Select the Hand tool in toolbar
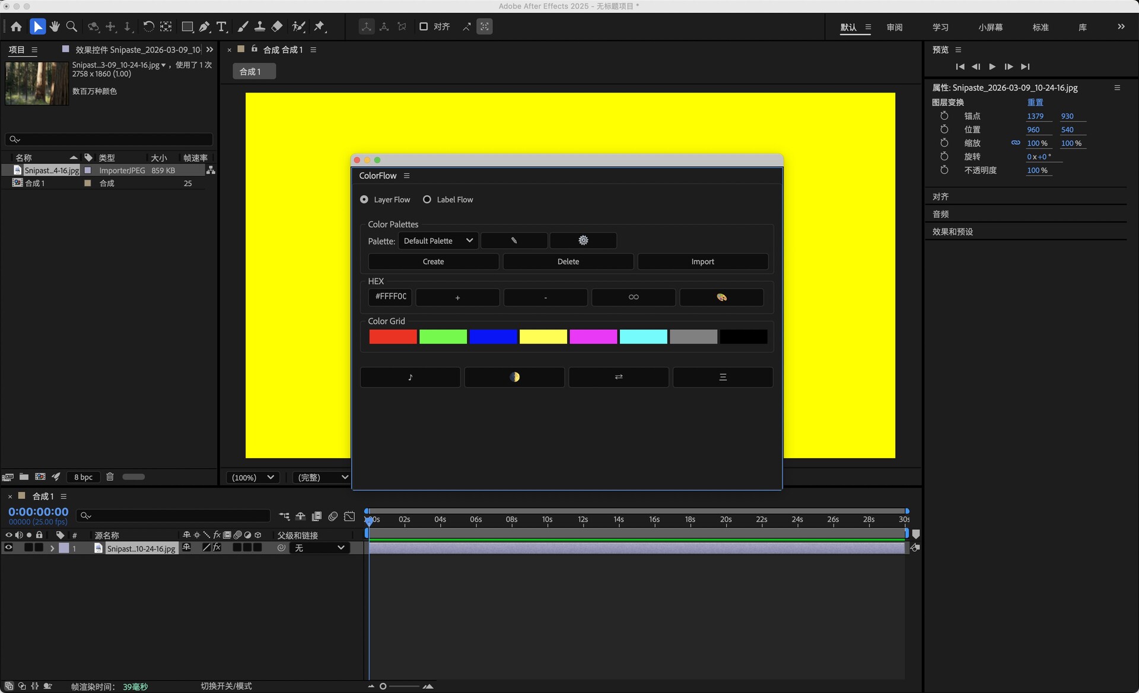The height and width of the screenshot is (693, 1139). pyautogui.click(x=55, y=27)
